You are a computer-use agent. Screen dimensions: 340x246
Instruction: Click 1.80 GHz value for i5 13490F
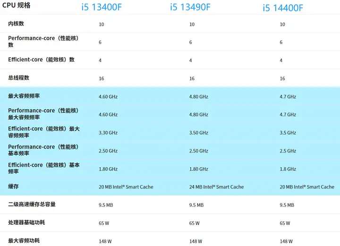[x=198, y=169]
